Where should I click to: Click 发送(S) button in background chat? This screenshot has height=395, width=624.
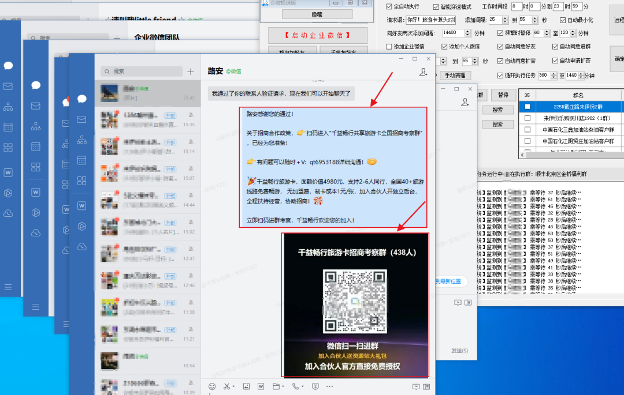coord(460,351)
